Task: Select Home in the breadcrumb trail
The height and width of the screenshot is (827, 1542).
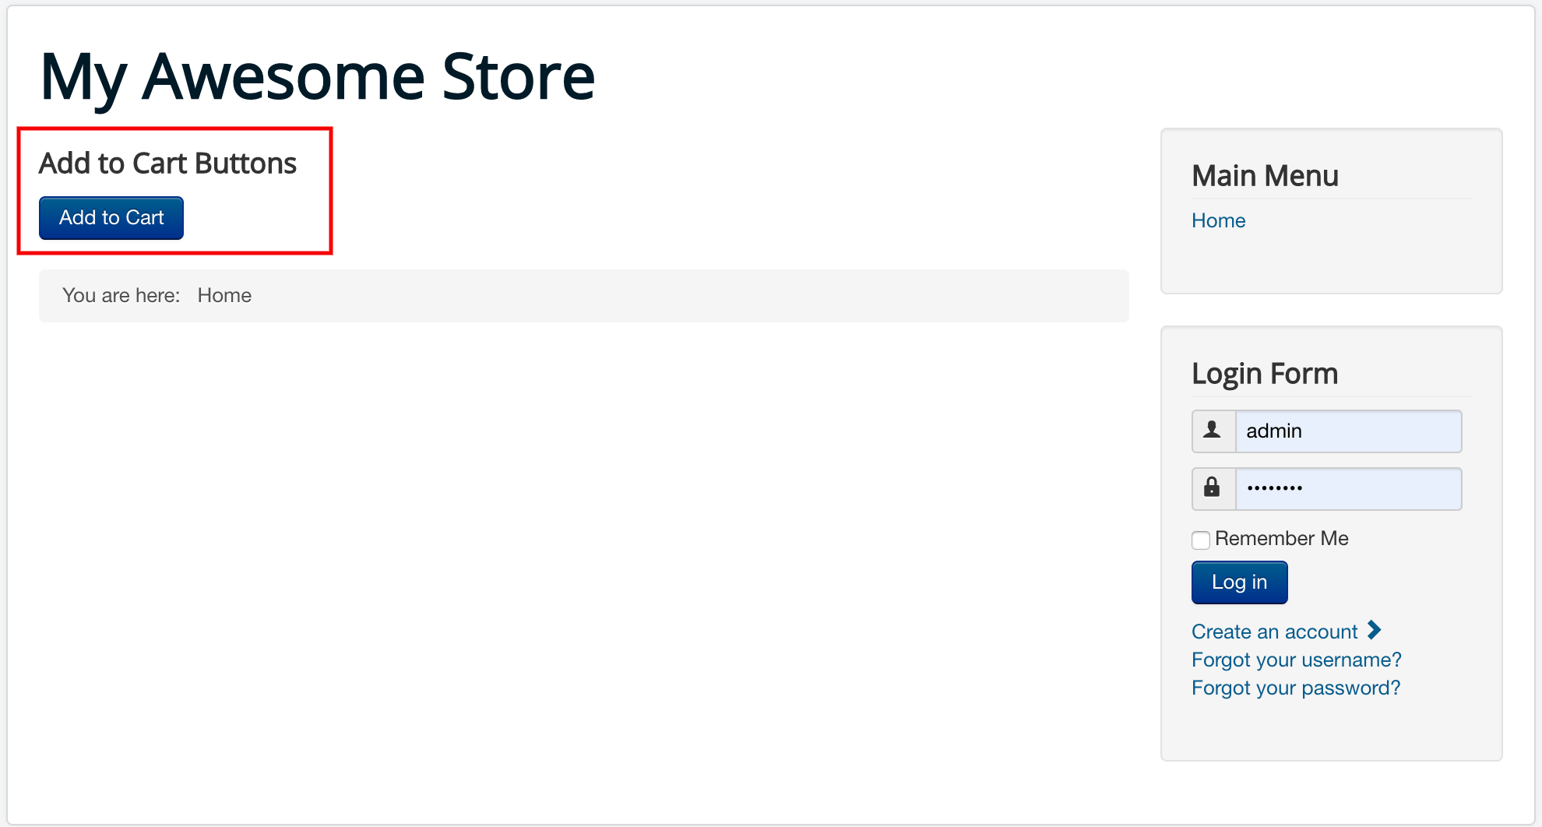Action: click(224, 295)
